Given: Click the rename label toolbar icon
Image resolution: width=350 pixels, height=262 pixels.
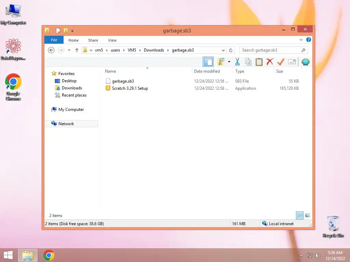Looking at the screenshot, I should (x=292, y=62).
